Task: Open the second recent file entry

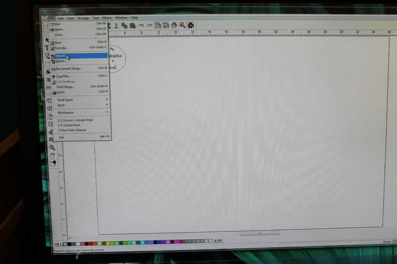Action: click(x=81, y=125)
